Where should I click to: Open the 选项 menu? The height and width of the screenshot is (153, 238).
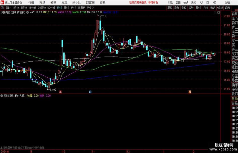[193, 3]
